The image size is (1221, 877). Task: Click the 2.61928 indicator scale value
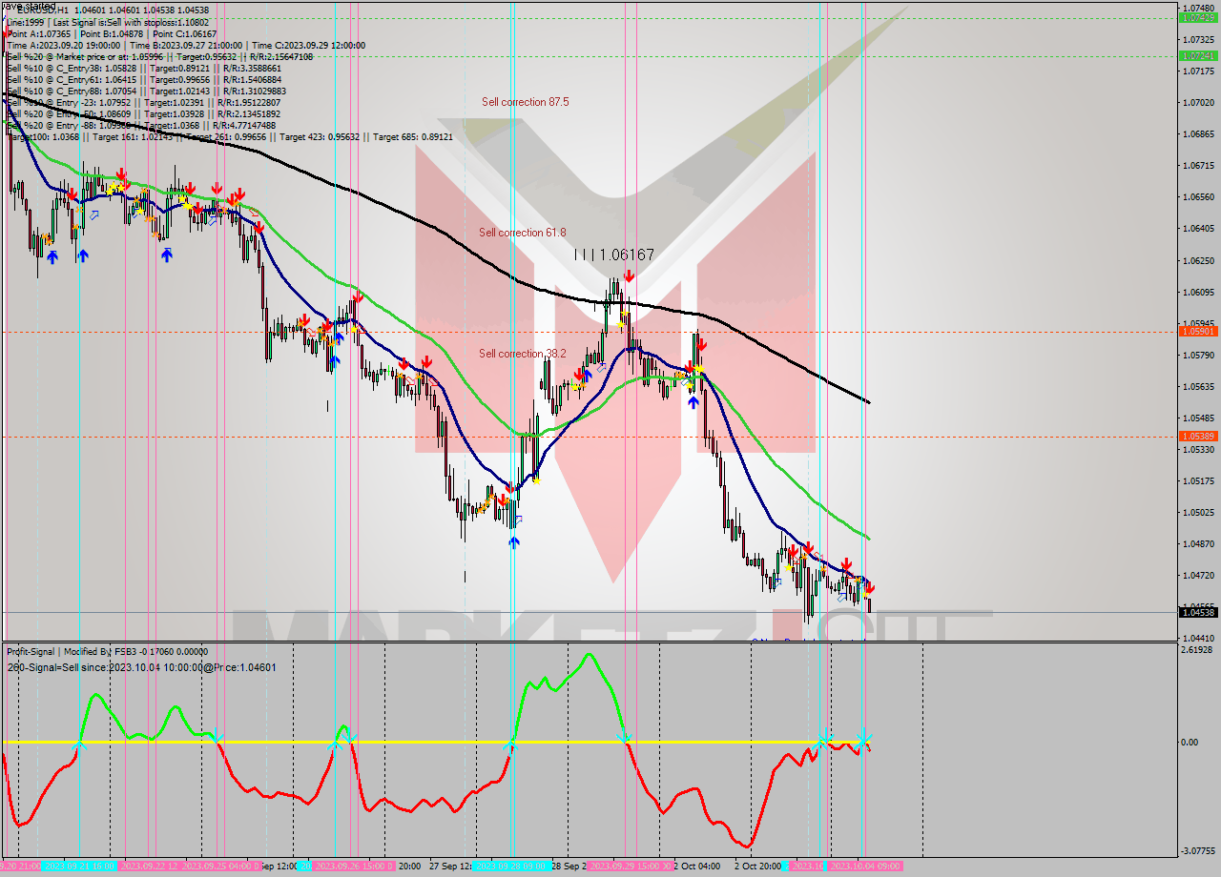1198,649
